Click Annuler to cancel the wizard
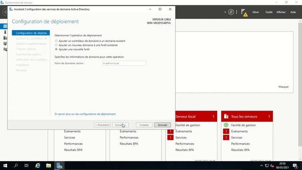This screenshot has height=170, width=302. tap(162, 125)
